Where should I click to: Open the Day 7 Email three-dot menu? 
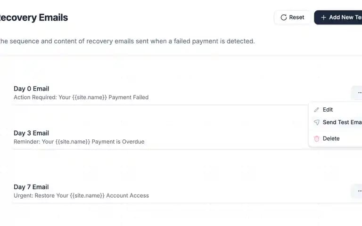click(x=357, y=191)
